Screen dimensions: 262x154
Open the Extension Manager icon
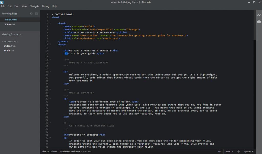coord(259,21)
